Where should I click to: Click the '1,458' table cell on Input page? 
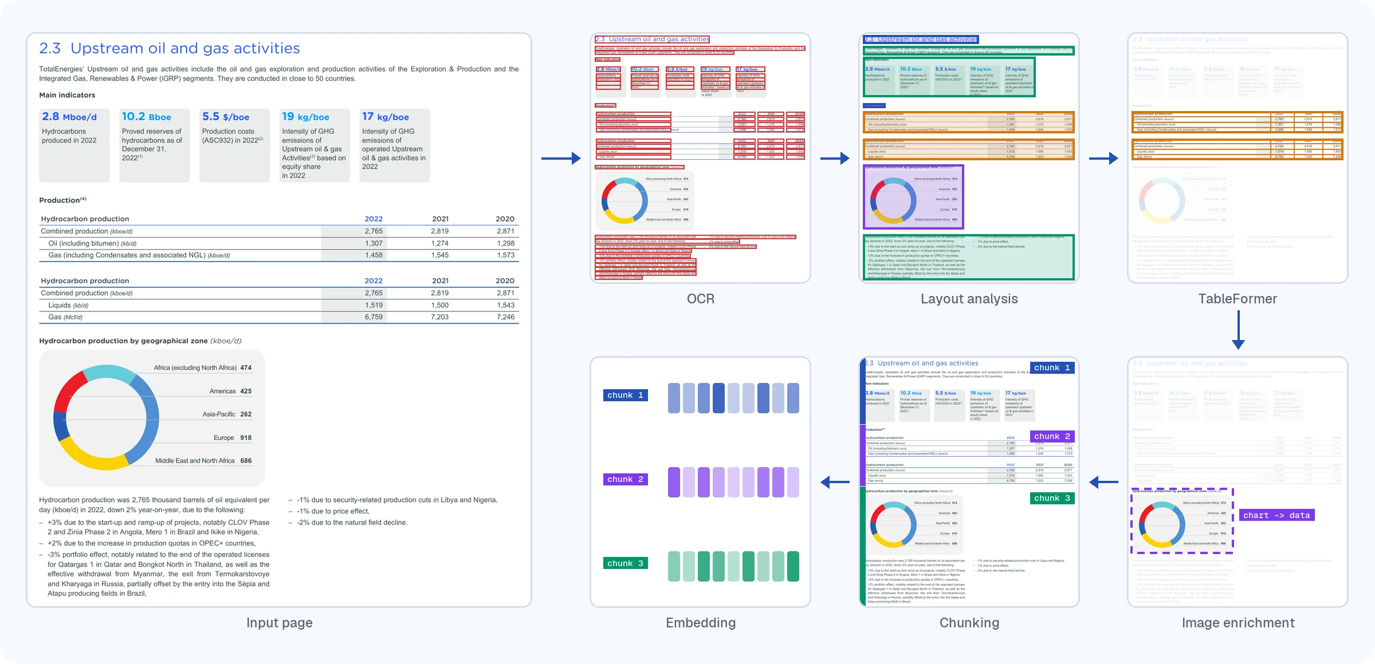(x=374, y=255)
